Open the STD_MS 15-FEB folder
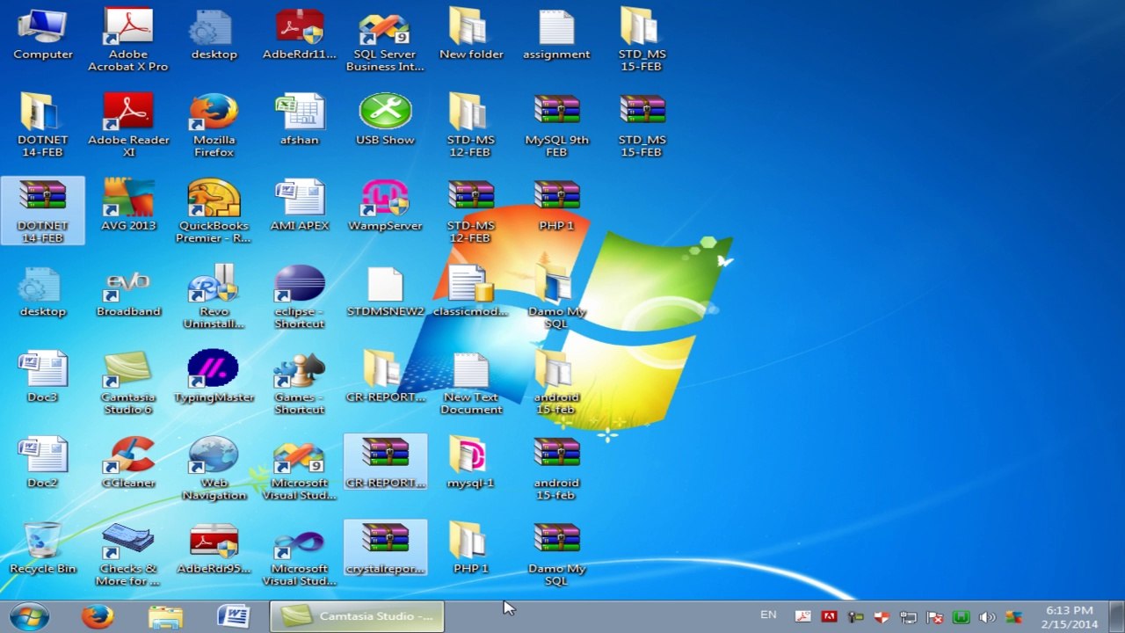 point(642,40)
